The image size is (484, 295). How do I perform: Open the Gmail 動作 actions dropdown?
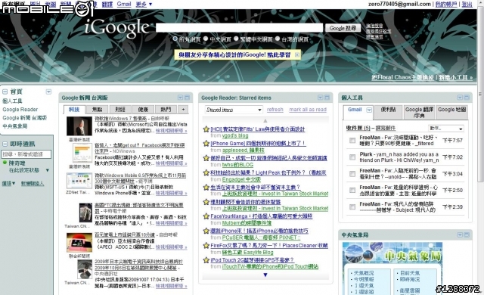pos(446,129)
